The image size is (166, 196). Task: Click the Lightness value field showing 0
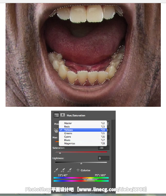click(x=104, y=158)
